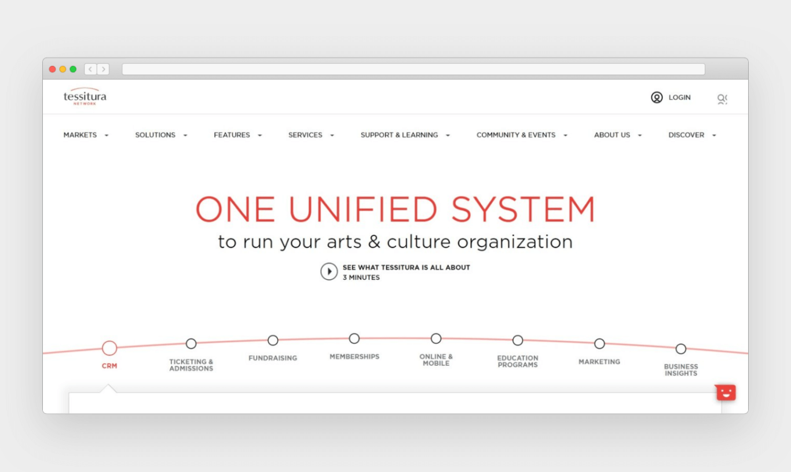The height and width of the screenshot is (472, 791).
Task: Open the search icon in header
Action: pyautogui.click(x=722, y=98)
